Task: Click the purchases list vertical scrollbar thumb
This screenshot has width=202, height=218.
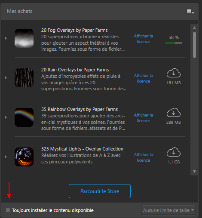Action: pyautogui.click(x=194, y=45)
